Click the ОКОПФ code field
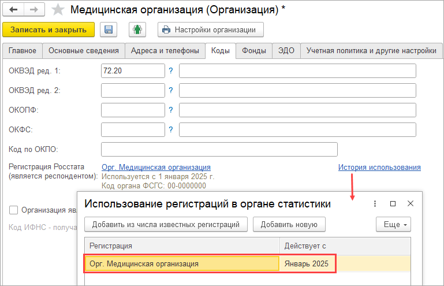 [x=133, y=110]
